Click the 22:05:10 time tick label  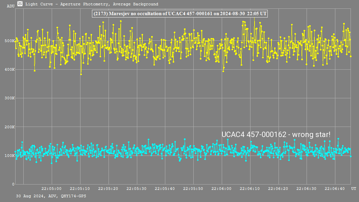tap(80, 189)
